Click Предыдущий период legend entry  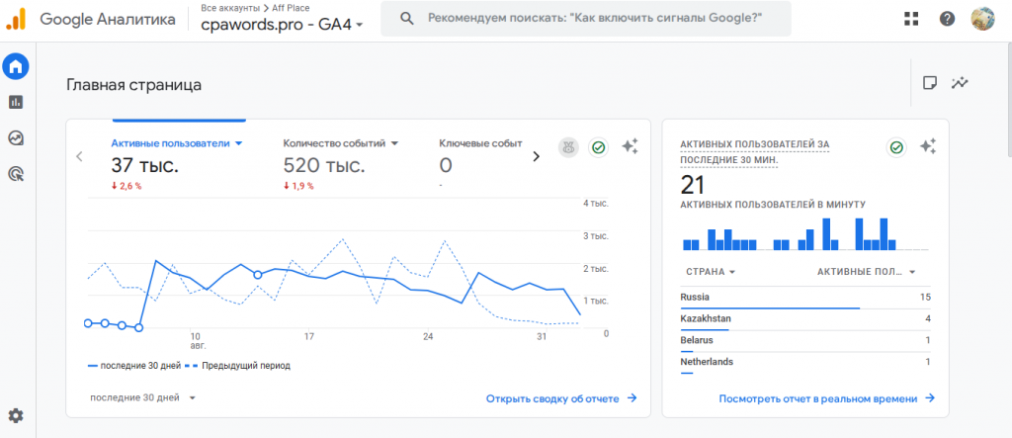pos(238,366)
